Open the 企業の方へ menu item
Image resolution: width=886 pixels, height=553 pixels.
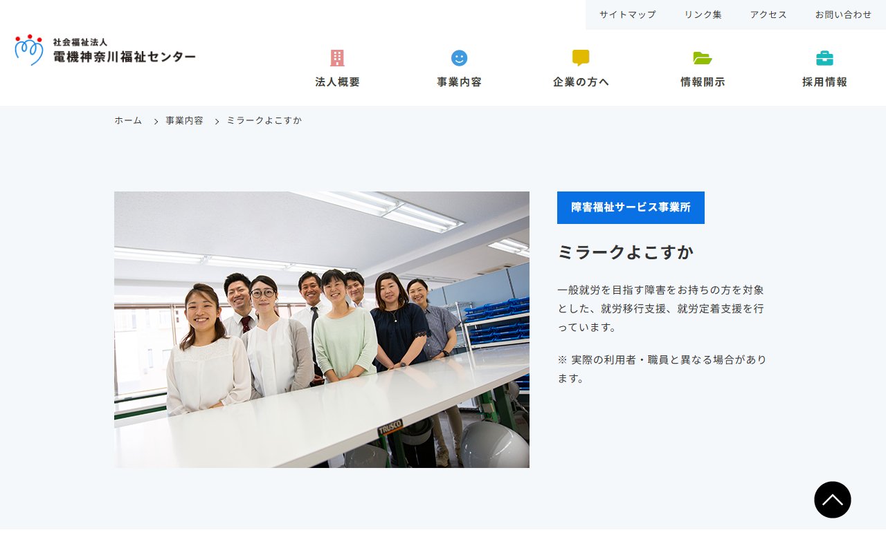tap(581, 82)
